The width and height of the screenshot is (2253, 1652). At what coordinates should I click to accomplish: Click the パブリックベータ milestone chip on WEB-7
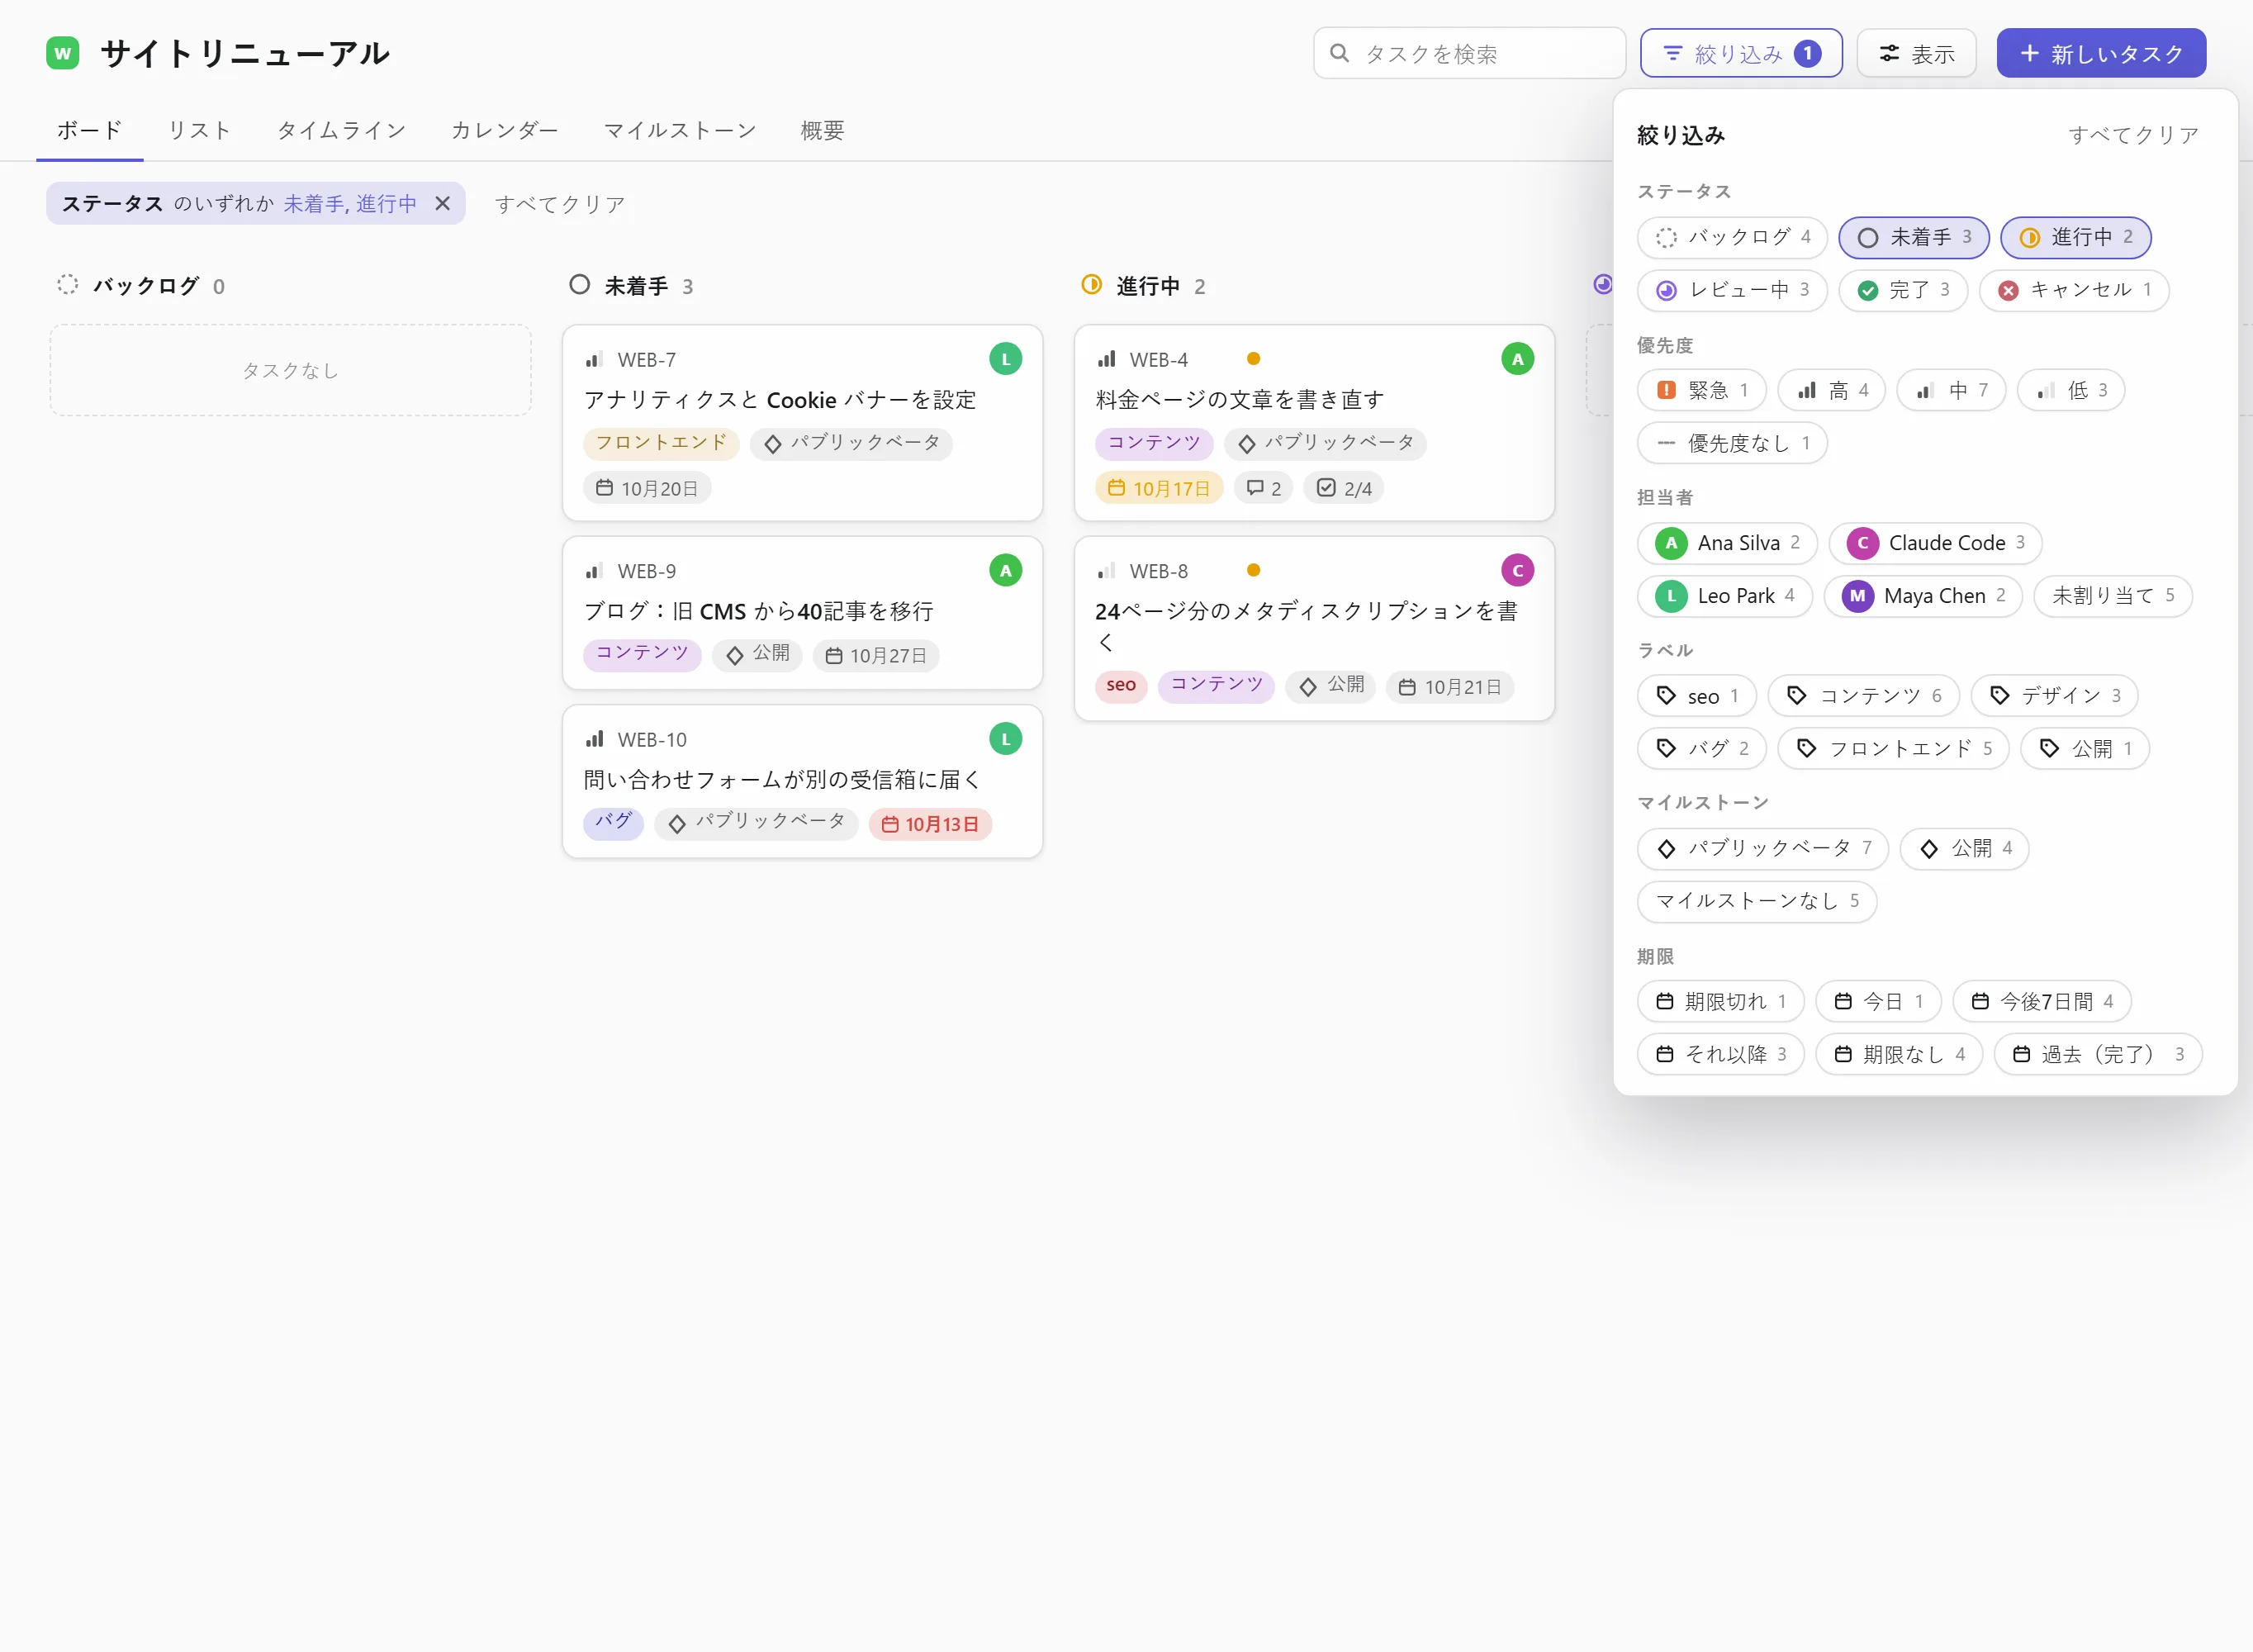[851, 443]
